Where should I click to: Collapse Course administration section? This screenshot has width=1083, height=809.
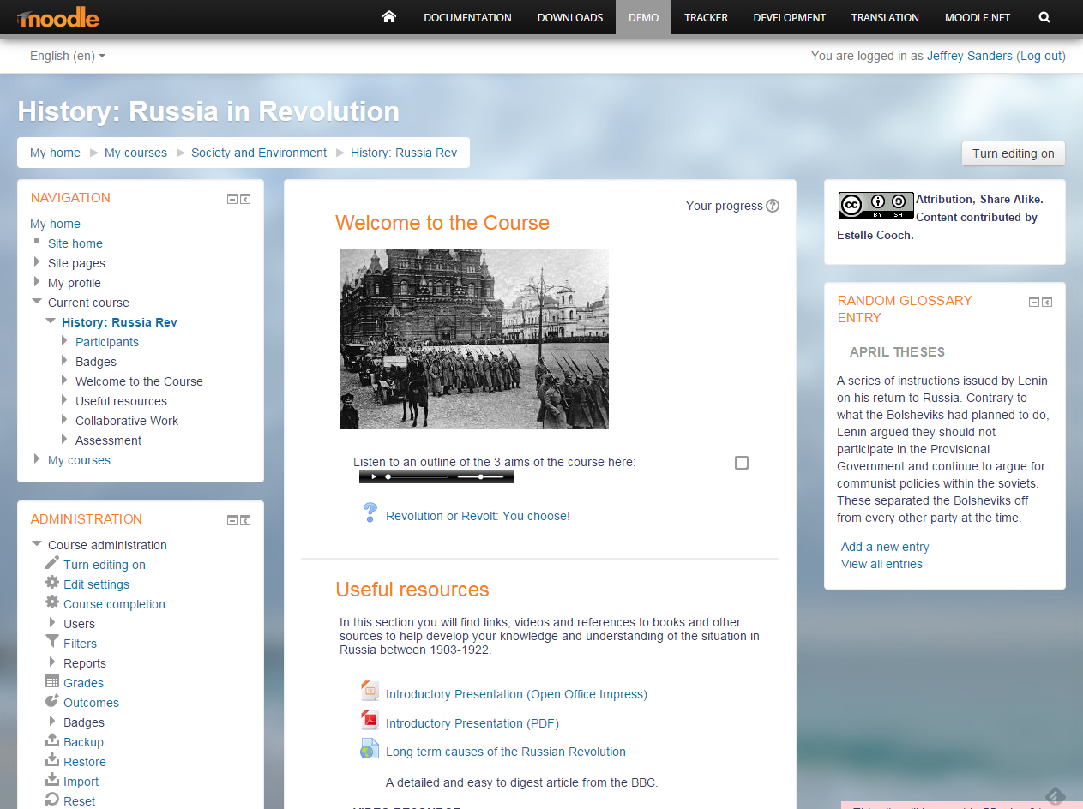tap(37, 544)
